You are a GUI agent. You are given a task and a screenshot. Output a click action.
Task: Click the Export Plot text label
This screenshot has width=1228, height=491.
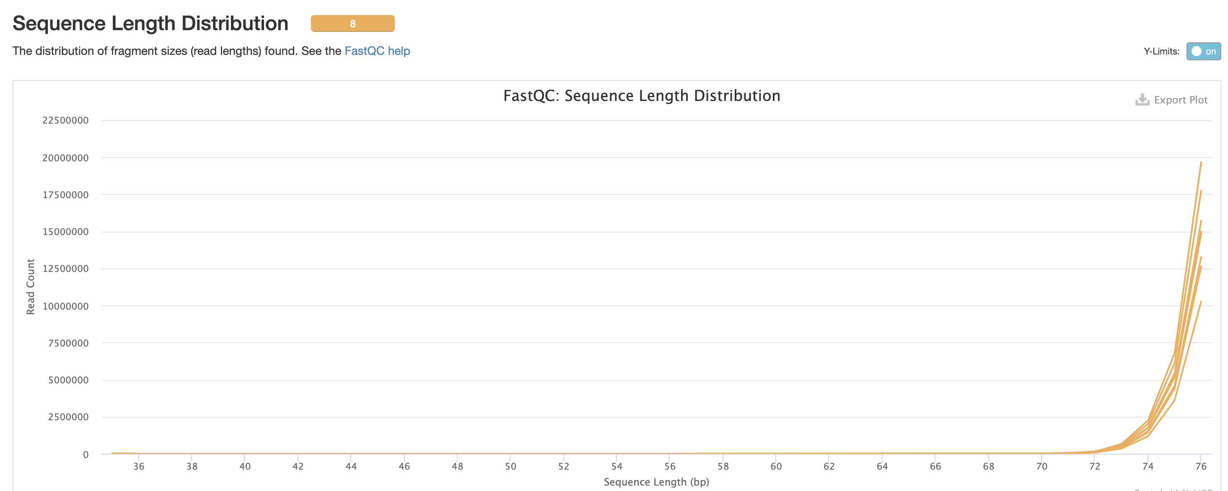tap(1180, 100)
